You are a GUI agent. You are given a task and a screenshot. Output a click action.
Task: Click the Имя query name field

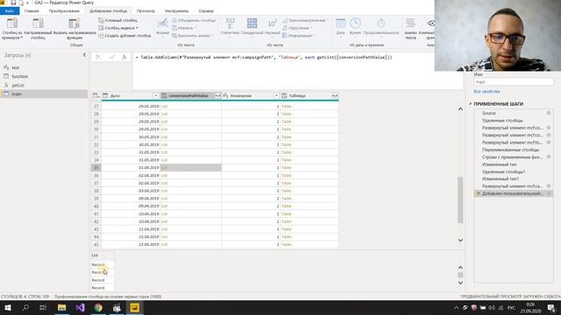(514, 82)
